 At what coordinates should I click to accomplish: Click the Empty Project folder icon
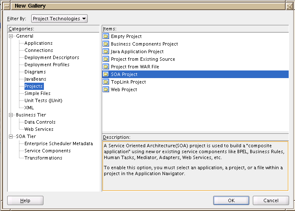(106, 36)
